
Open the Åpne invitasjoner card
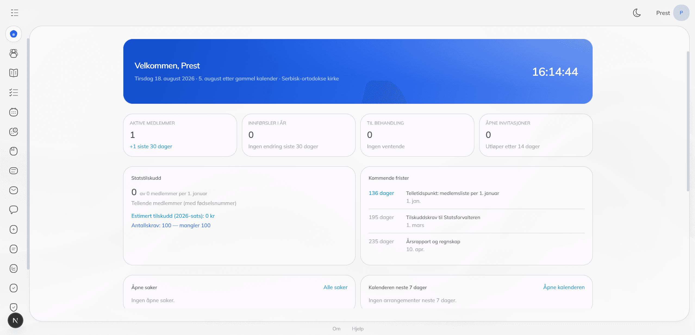click(536, 135)
